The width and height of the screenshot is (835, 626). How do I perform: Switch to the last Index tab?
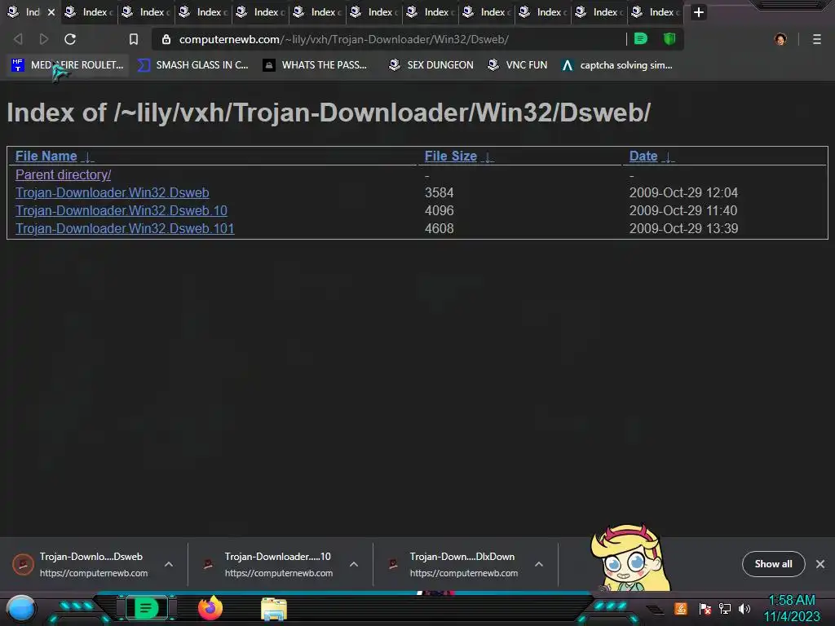656,11
